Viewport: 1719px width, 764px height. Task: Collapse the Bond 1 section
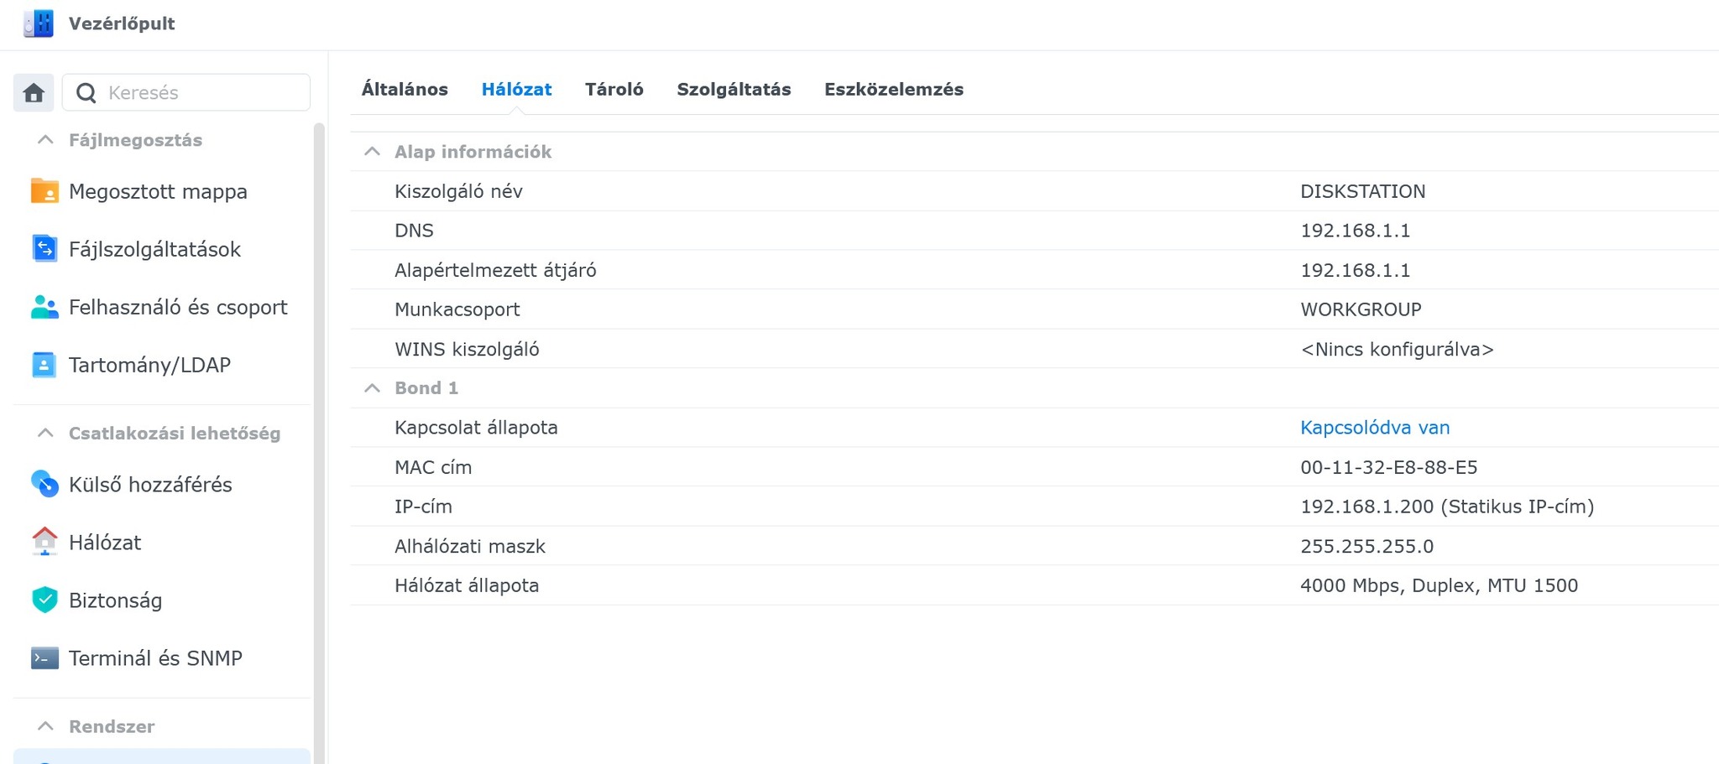point(372,388)
